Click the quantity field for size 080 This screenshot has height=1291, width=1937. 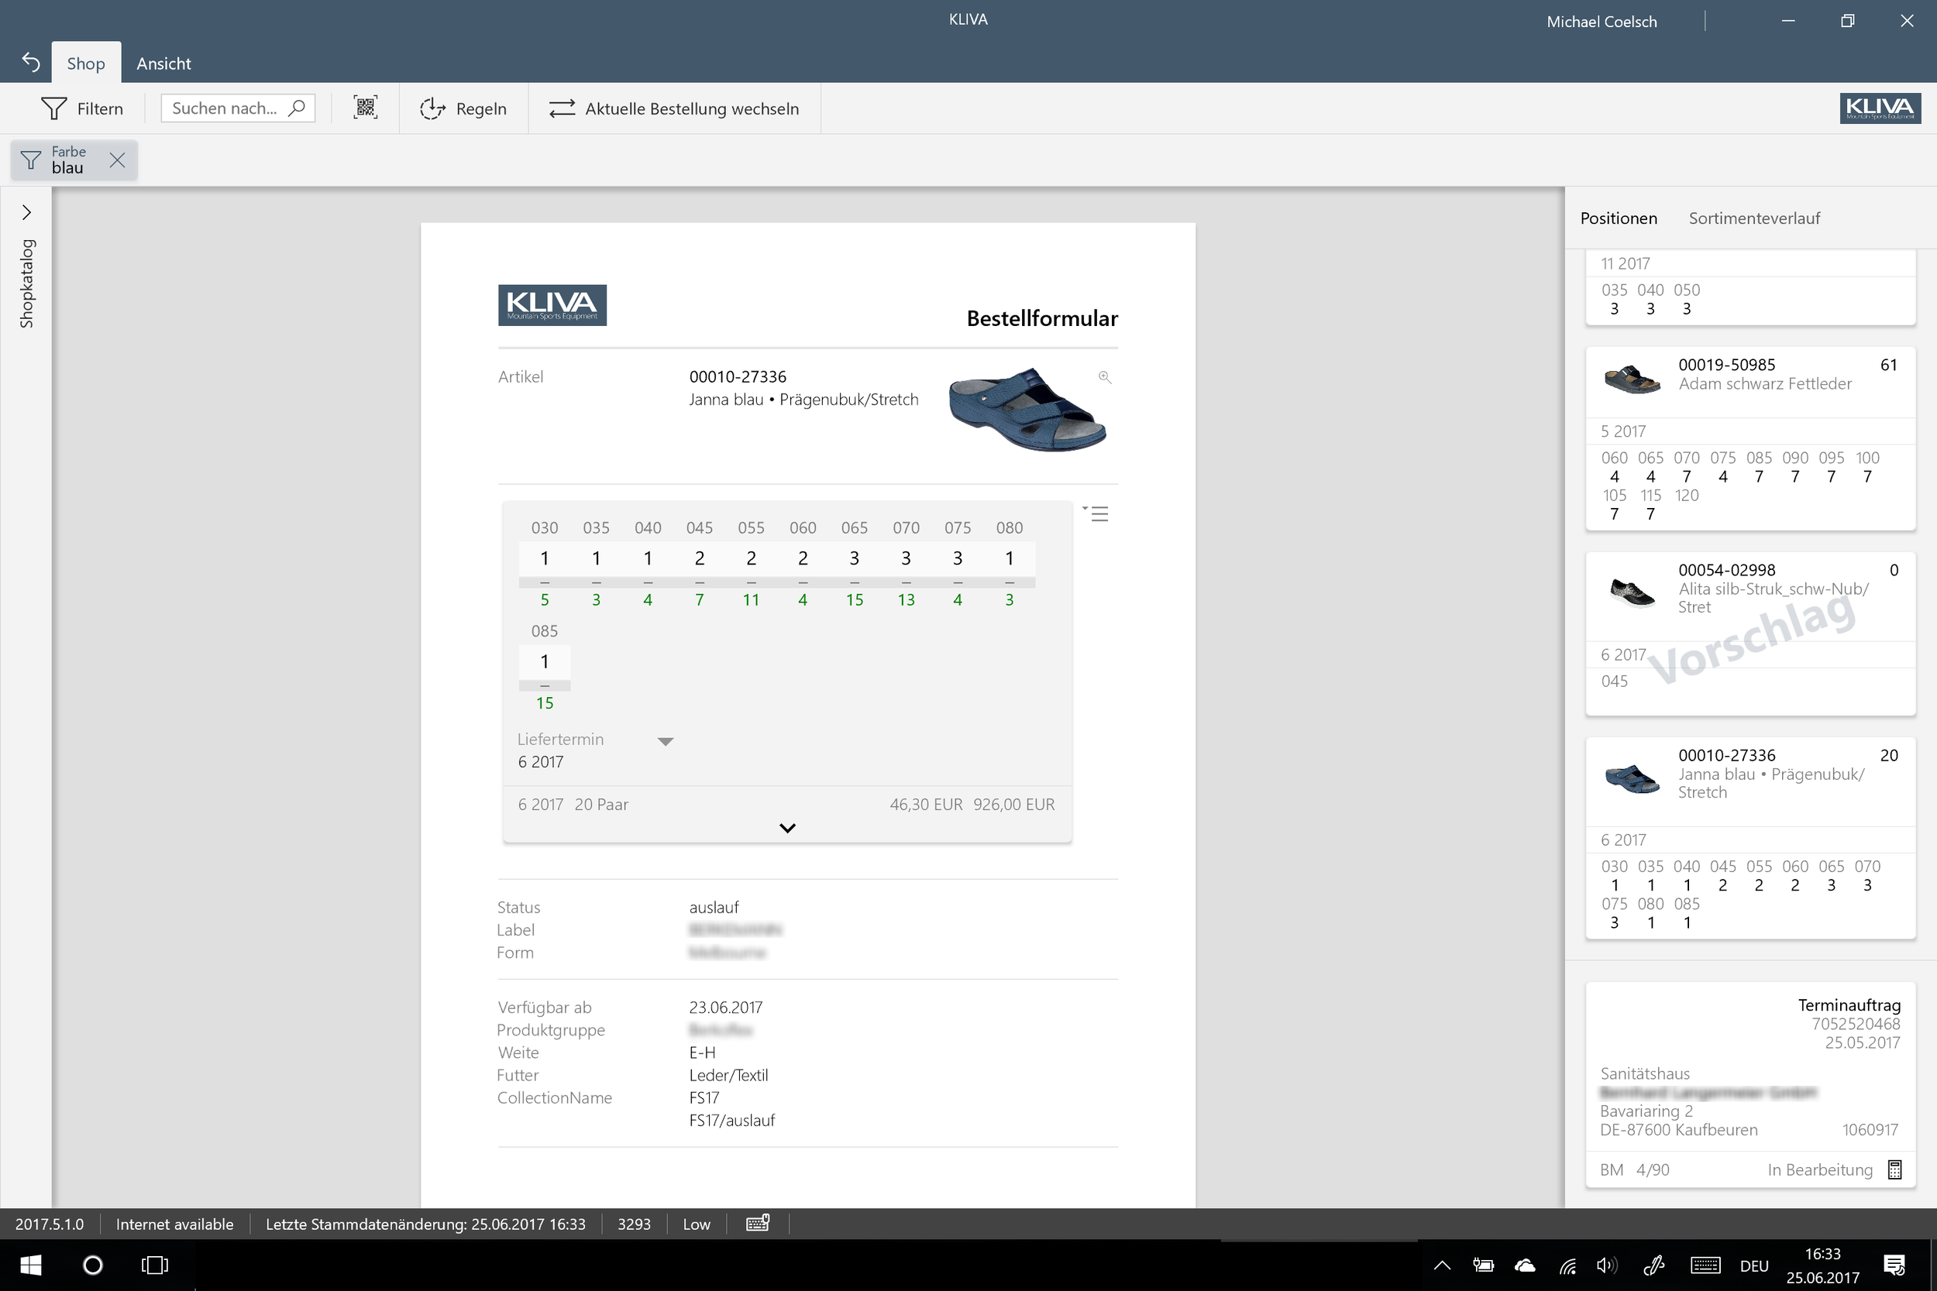click(1009, 558)
